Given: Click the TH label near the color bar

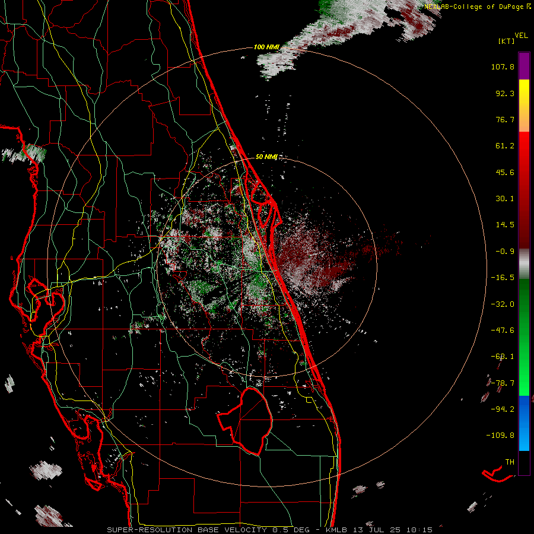Looking at the screenshot, I should point(510,462).
